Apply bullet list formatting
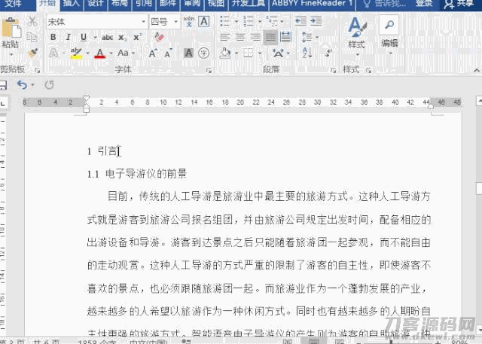 pos(225,22)
